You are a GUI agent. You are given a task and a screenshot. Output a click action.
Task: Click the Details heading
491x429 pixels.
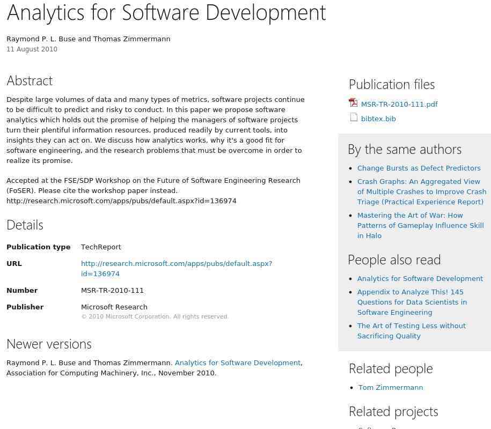coord(25,225)
